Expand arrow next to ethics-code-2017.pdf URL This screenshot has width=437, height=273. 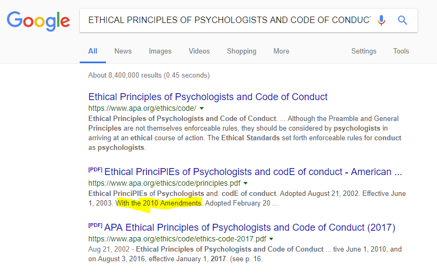coord(271,239)
